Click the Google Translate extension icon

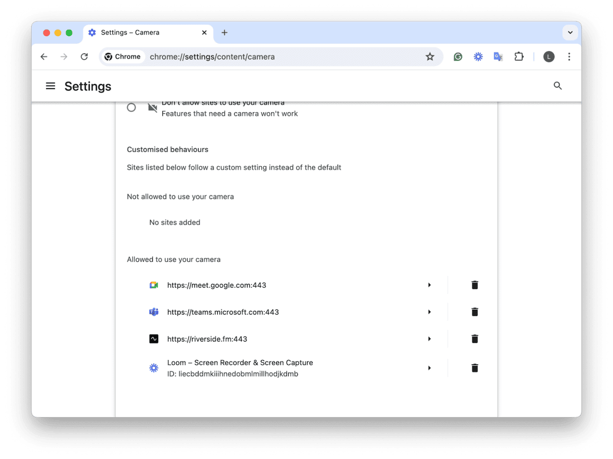pyautogui.click(x=498, y=56)
